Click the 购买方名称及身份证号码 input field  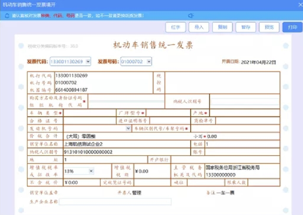126,101
